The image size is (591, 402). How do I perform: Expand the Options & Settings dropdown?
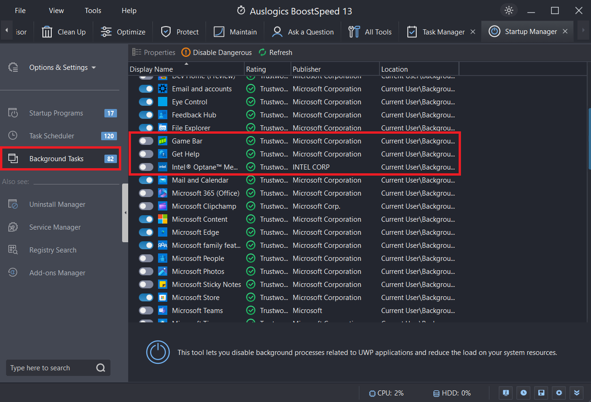(62, 68)
